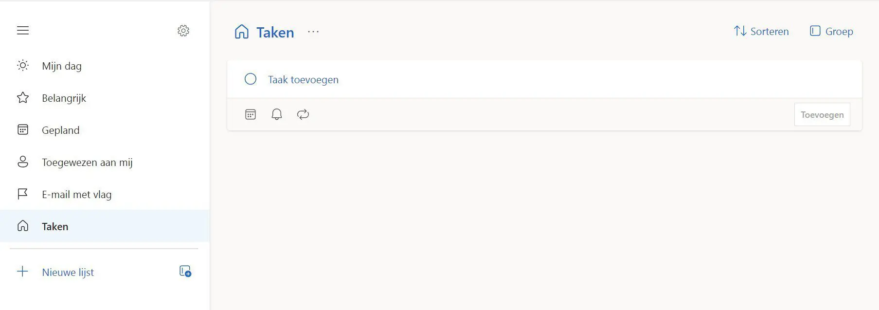
Task: Open Toegewezen aan mij list
Action: (105, 162)
